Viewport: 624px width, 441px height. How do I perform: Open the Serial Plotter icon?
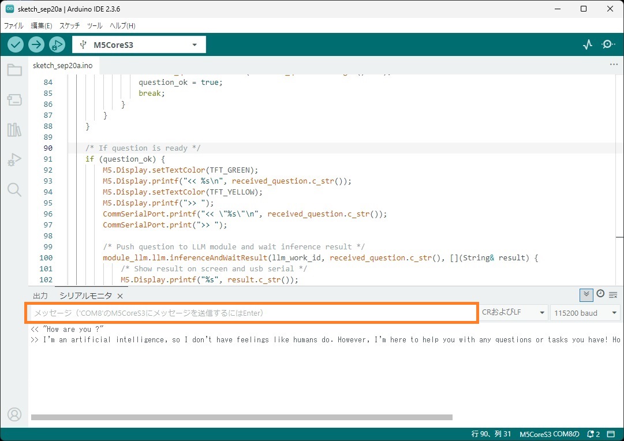coord(588,44)
